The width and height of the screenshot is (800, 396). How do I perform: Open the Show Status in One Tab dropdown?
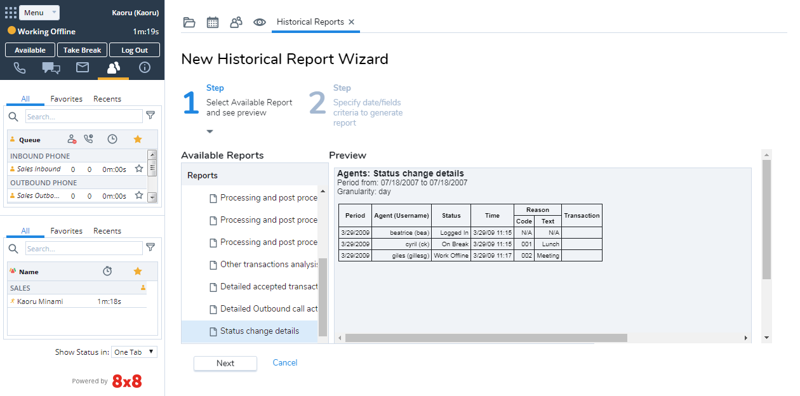point(134,352)
